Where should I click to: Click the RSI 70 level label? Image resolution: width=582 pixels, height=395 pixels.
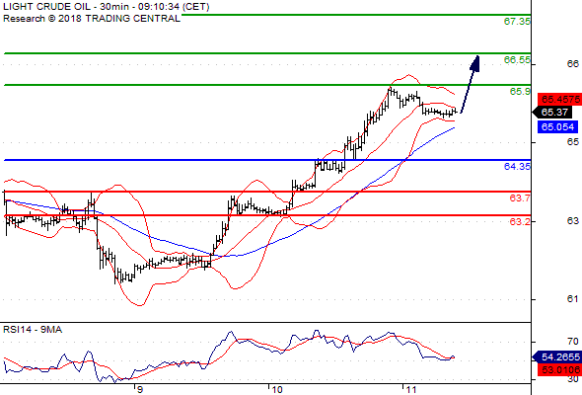click(x=573, y=341)
